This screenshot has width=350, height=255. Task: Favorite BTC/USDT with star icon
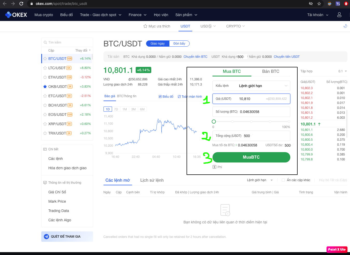pos(45,59)
